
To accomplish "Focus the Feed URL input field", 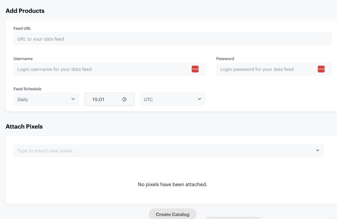I will (172, 39).
